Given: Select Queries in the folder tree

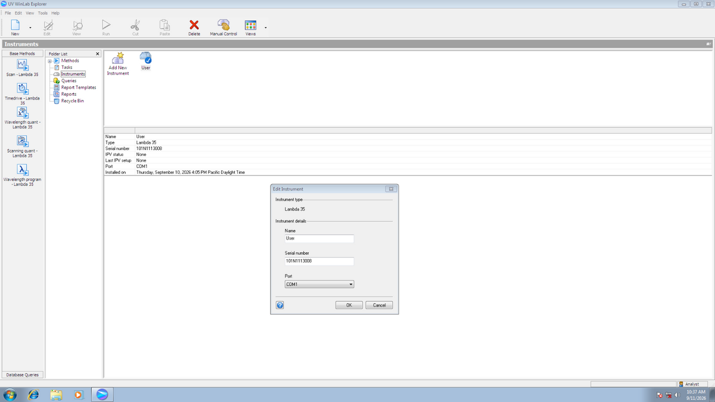Looking at the screenshot, I should (69, 80).
